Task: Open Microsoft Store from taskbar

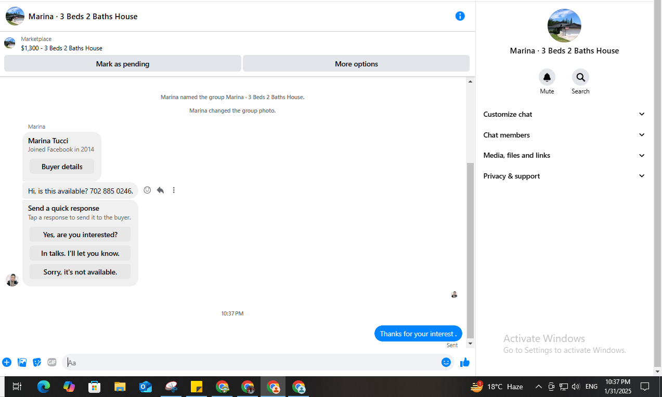Action: (x=95, y=387)
